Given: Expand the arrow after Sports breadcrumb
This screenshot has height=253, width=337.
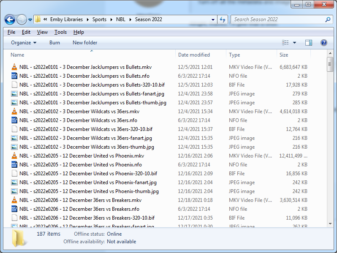Looking at the screenshot, I should pos(111,19).
